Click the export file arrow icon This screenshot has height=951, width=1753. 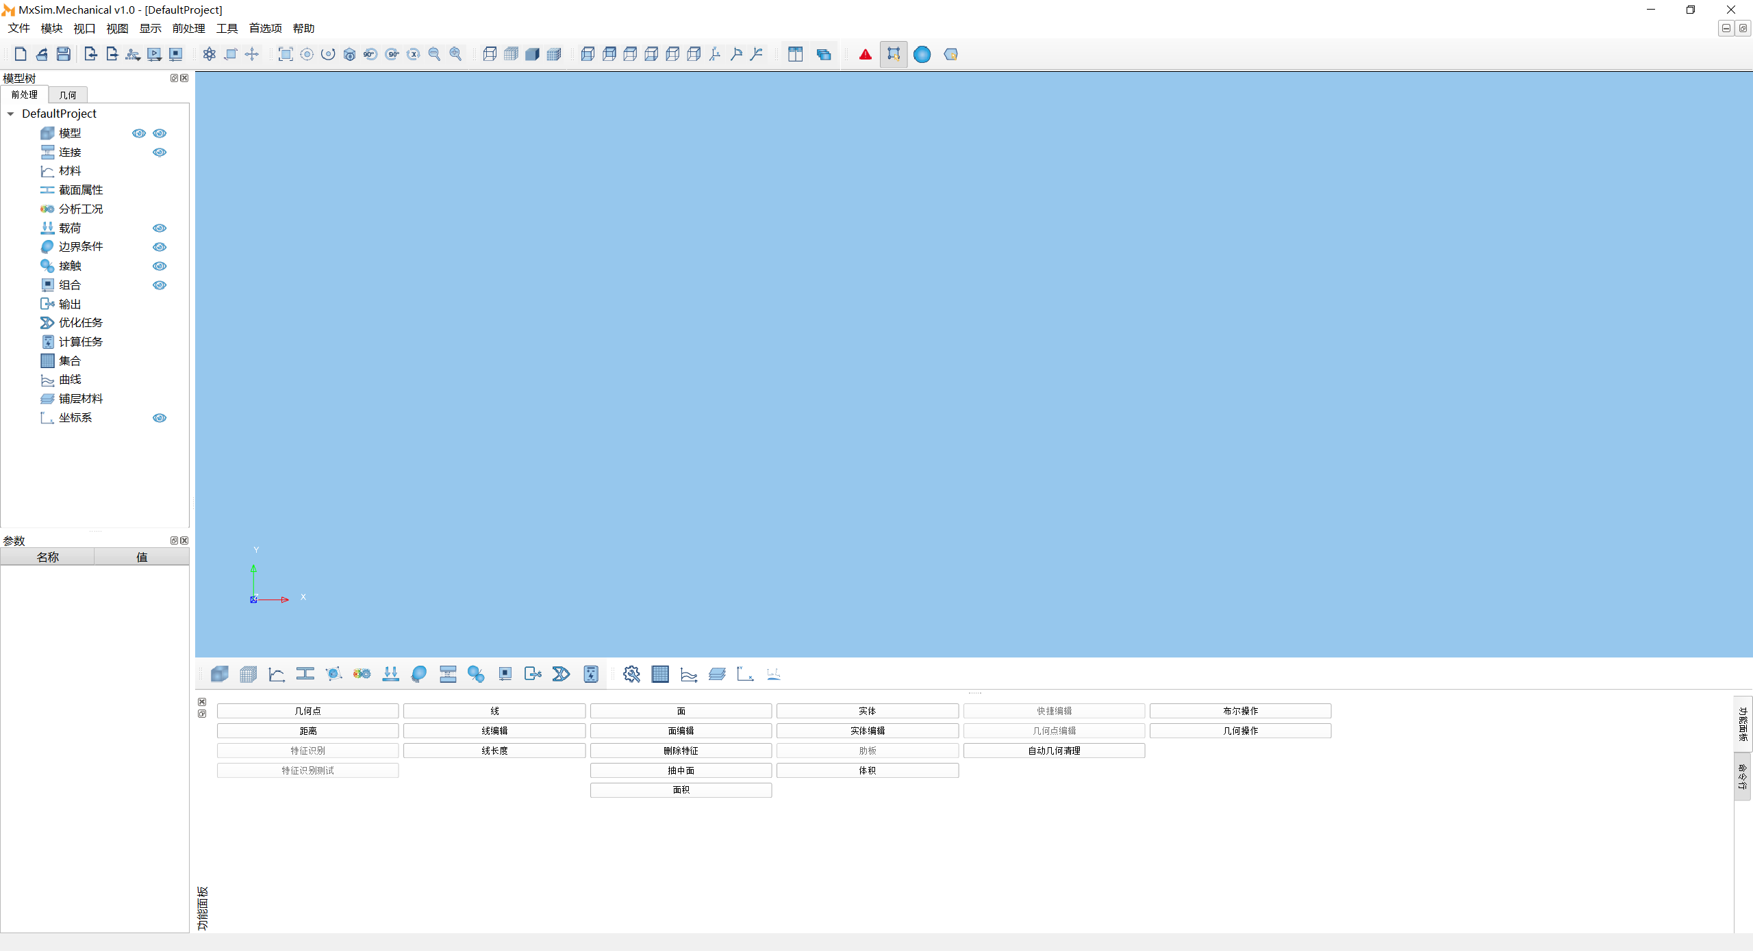[x=112, y=54]
